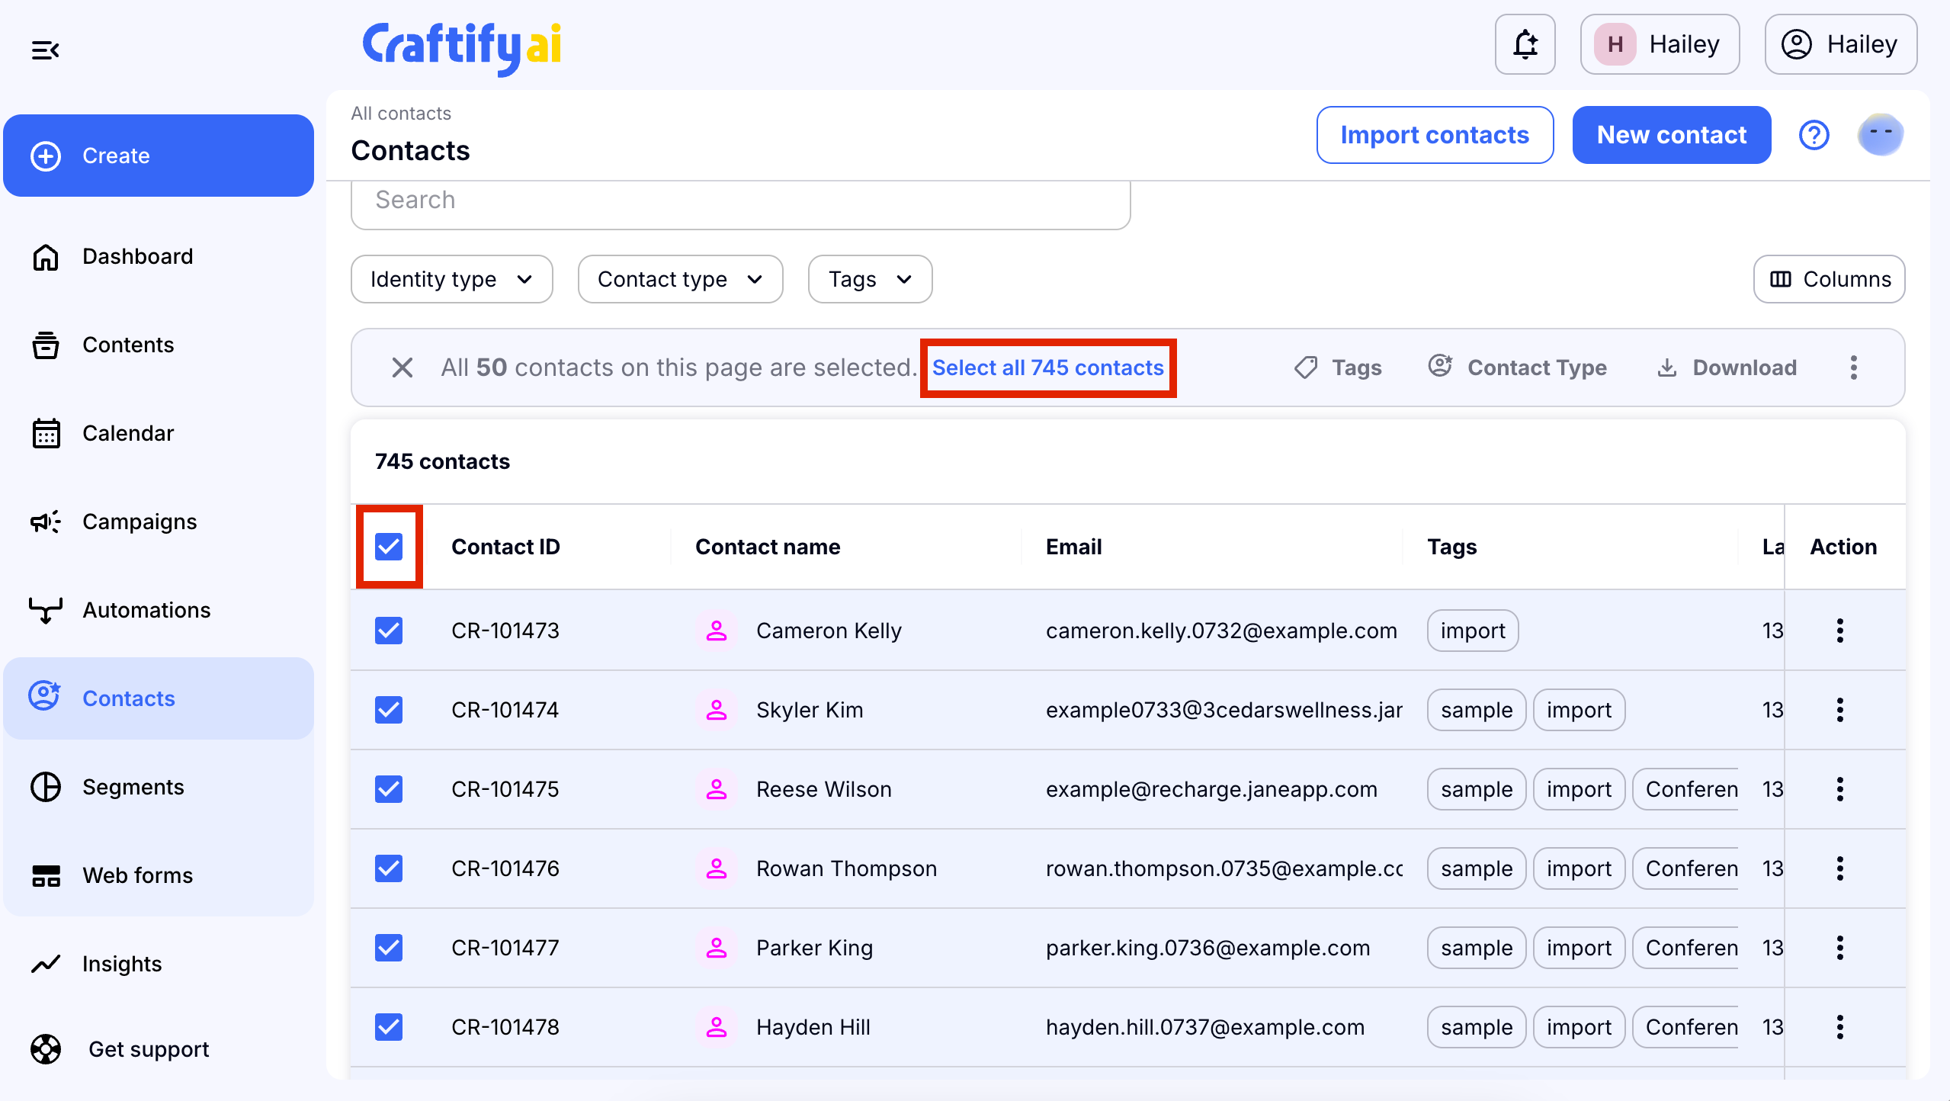Image resolution: width=1950 pixels, height=1101 pixels.
Task: Open Automations in sidebar
Action: pos(159,610)
